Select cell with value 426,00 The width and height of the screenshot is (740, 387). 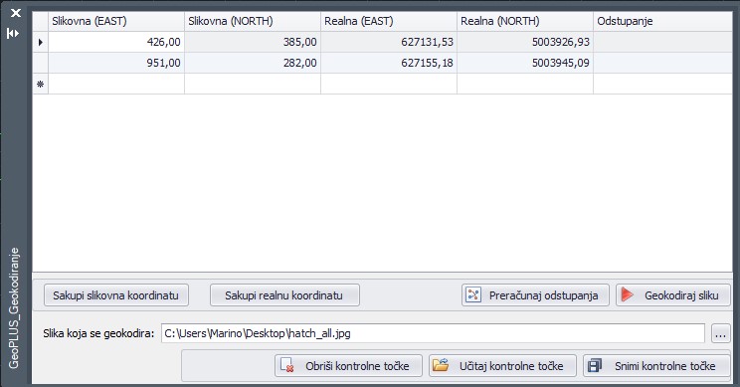[x=116, y=42]
